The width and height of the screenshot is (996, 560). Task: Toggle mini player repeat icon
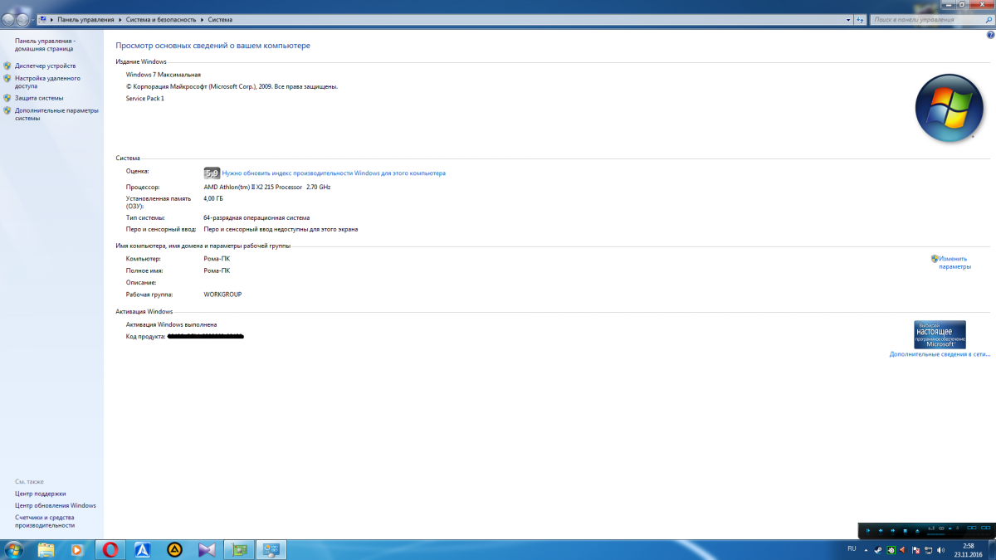[x=941, y=528]
